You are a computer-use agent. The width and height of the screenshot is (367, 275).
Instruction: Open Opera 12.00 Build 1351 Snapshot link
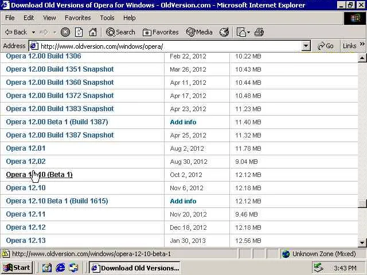click(60, 69)
